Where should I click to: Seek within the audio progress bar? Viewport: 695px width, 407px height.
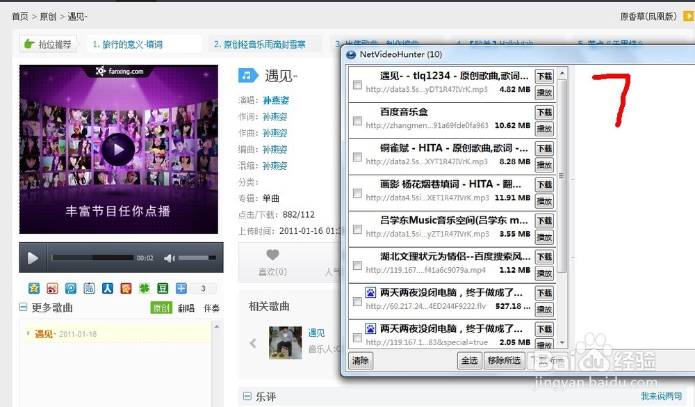pos(92,258)
